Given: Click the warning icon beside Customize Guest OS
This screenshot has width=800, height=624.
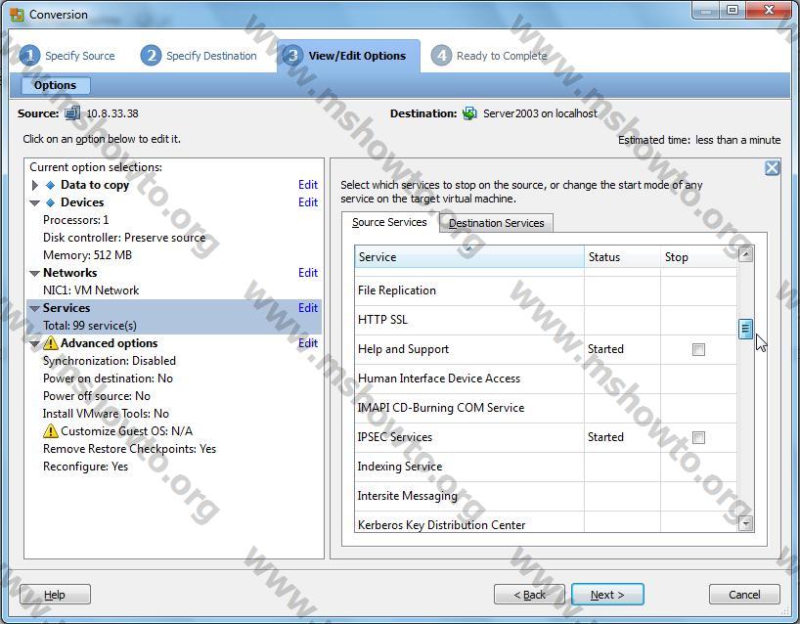Looking at the screenshot, I should [51, 431].
